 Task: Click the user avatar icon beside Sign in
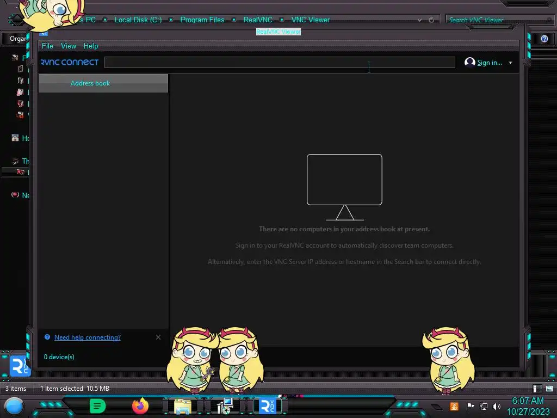[469, 62]
